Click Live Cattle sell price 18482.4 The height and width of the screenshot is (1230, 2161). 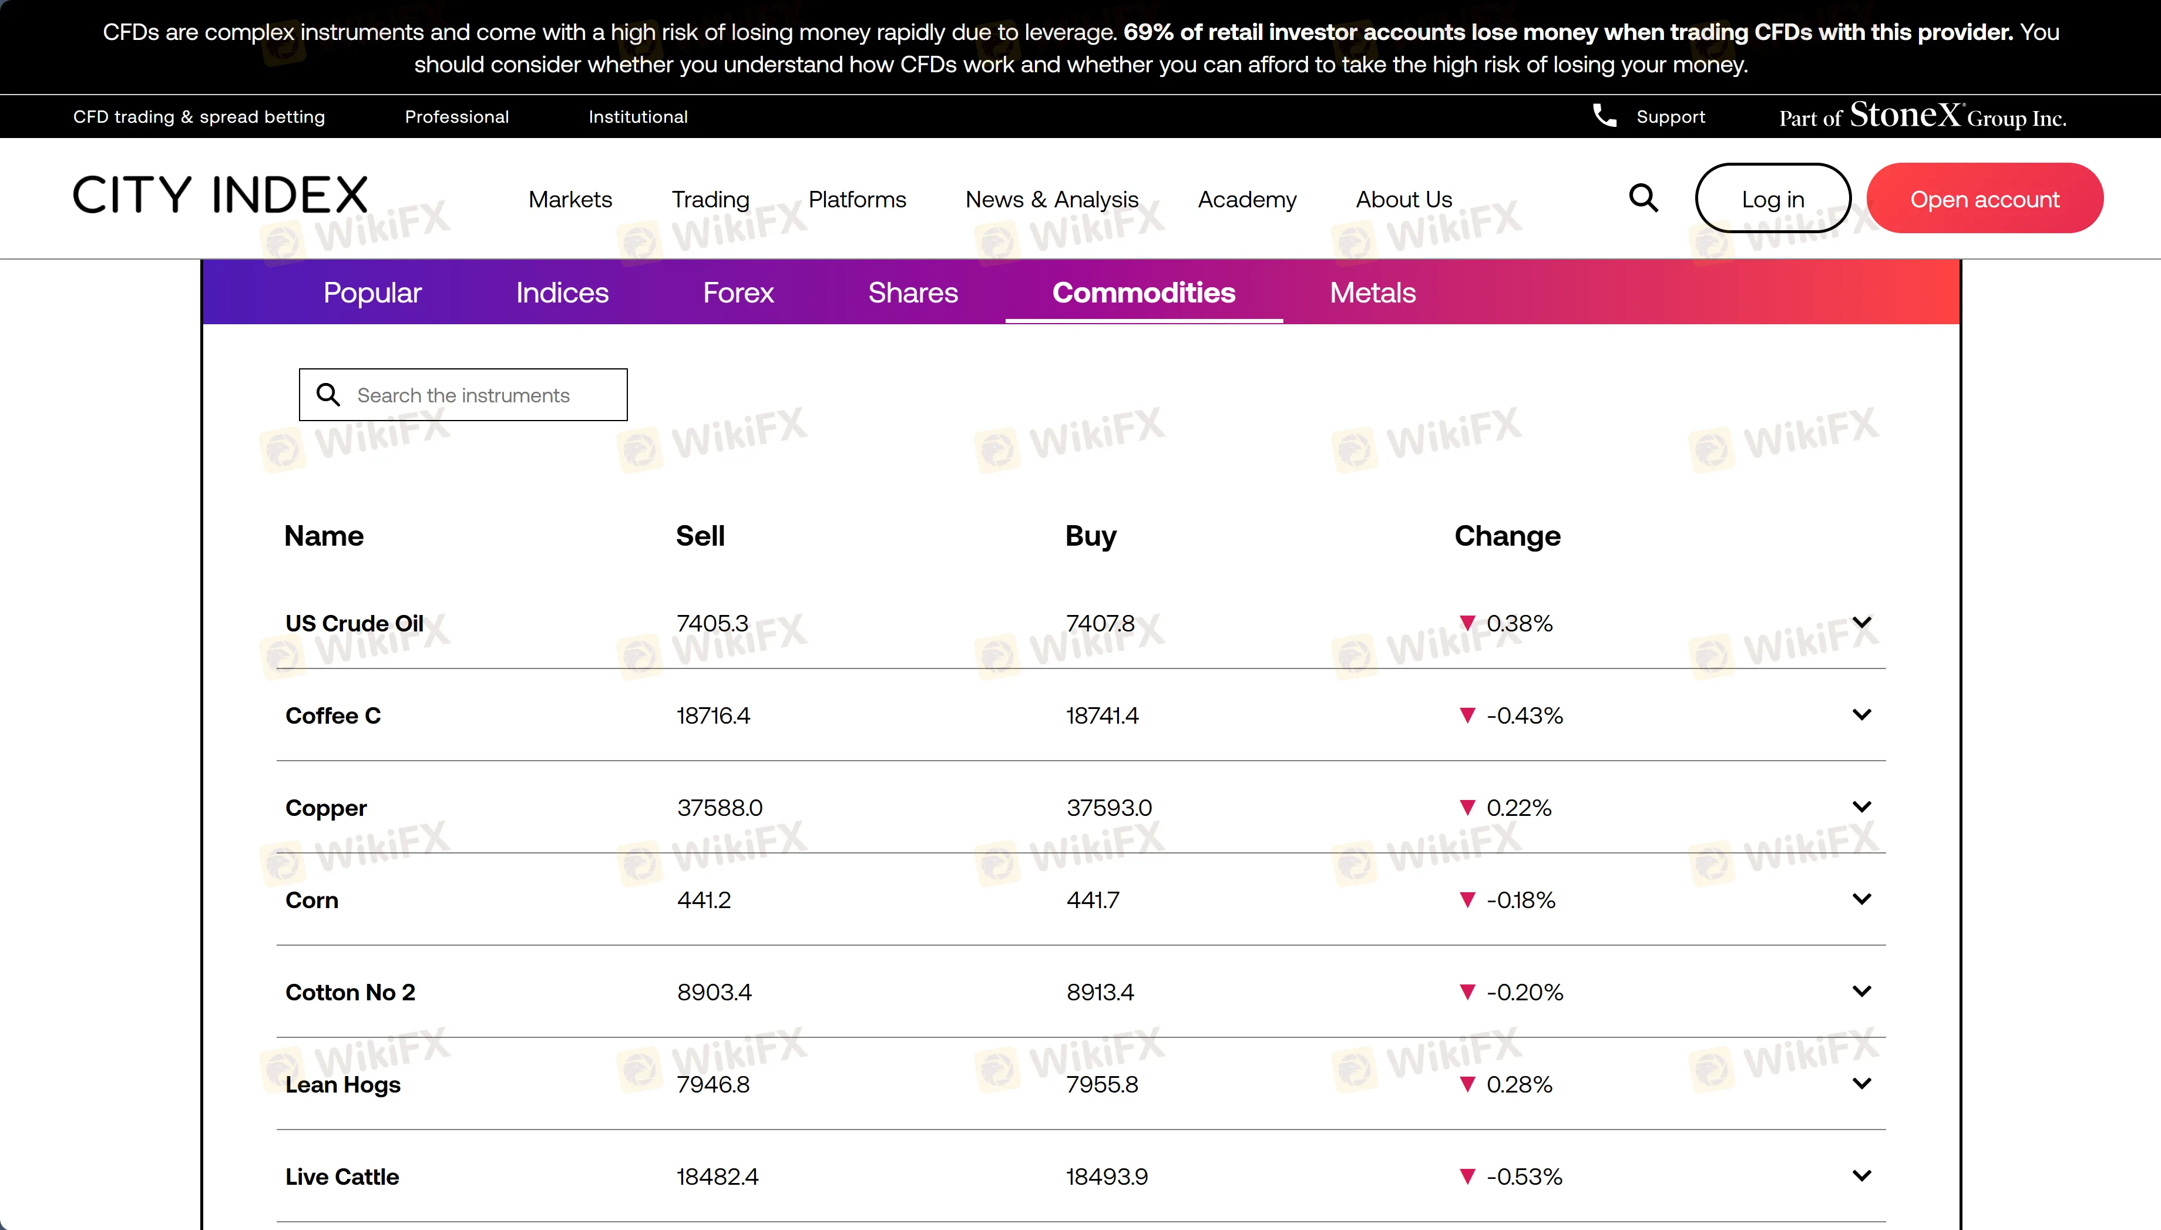[717, 1177]
